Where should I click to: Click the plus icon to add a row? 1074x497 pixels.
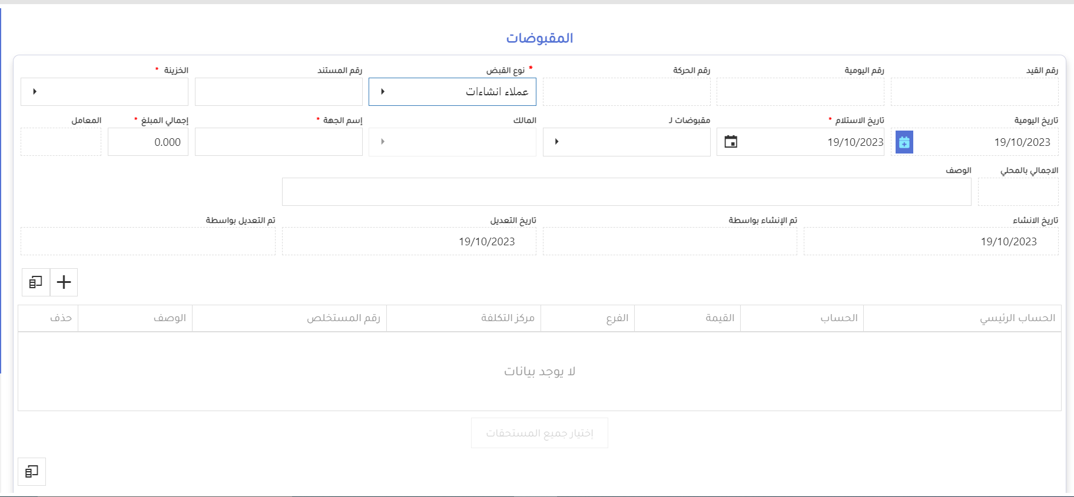pyautogui.click(x=64, y=282)
